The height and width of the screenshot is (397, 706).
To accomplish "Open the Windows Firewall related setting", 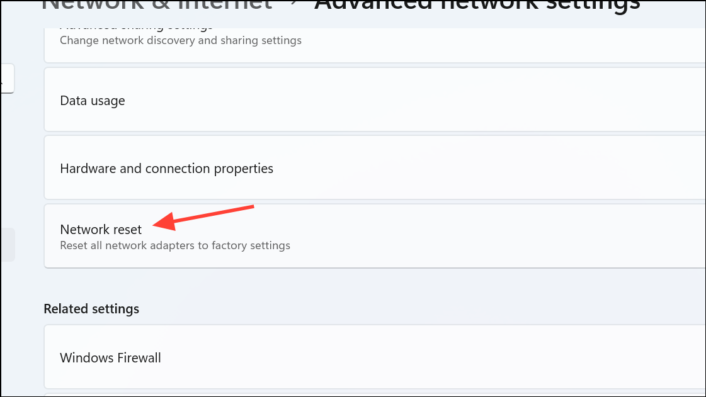I will pyautogui.click(x=375, y=357).
